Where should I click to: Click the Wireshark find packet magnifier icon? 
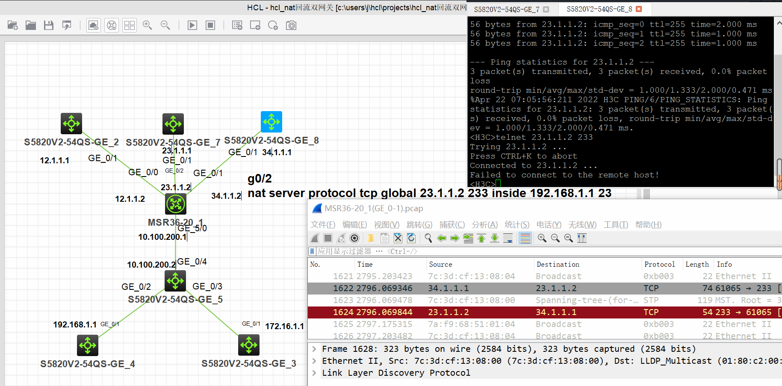pos(428,238)
